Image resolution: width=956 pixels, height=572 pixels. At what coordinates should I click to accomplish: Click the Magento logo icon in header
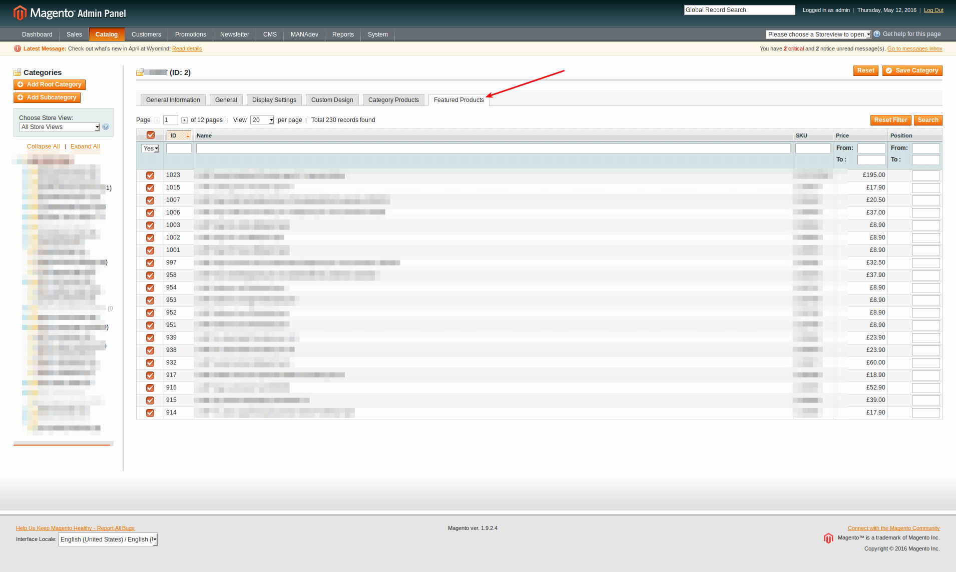point(20,12)
